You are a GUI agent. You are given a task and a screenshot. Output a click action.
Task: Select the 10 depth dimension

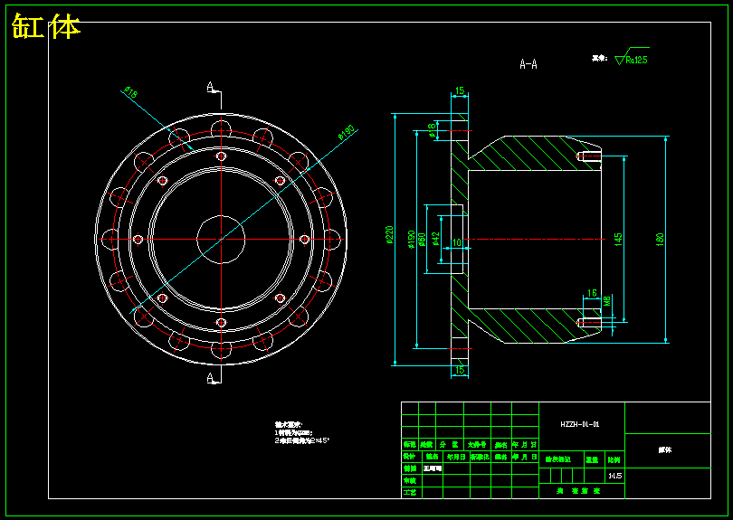click(x=457, y=242)
